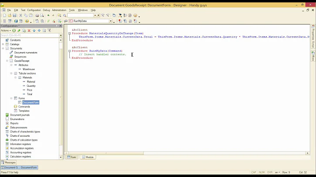Collapse the Forms tree node
This screenshot has height=177, width=316.
pos(11,98)
